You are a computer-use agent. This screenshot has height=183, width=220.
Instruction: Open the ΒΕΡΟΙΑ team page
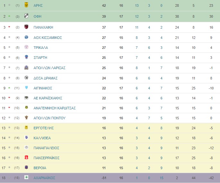40,168
